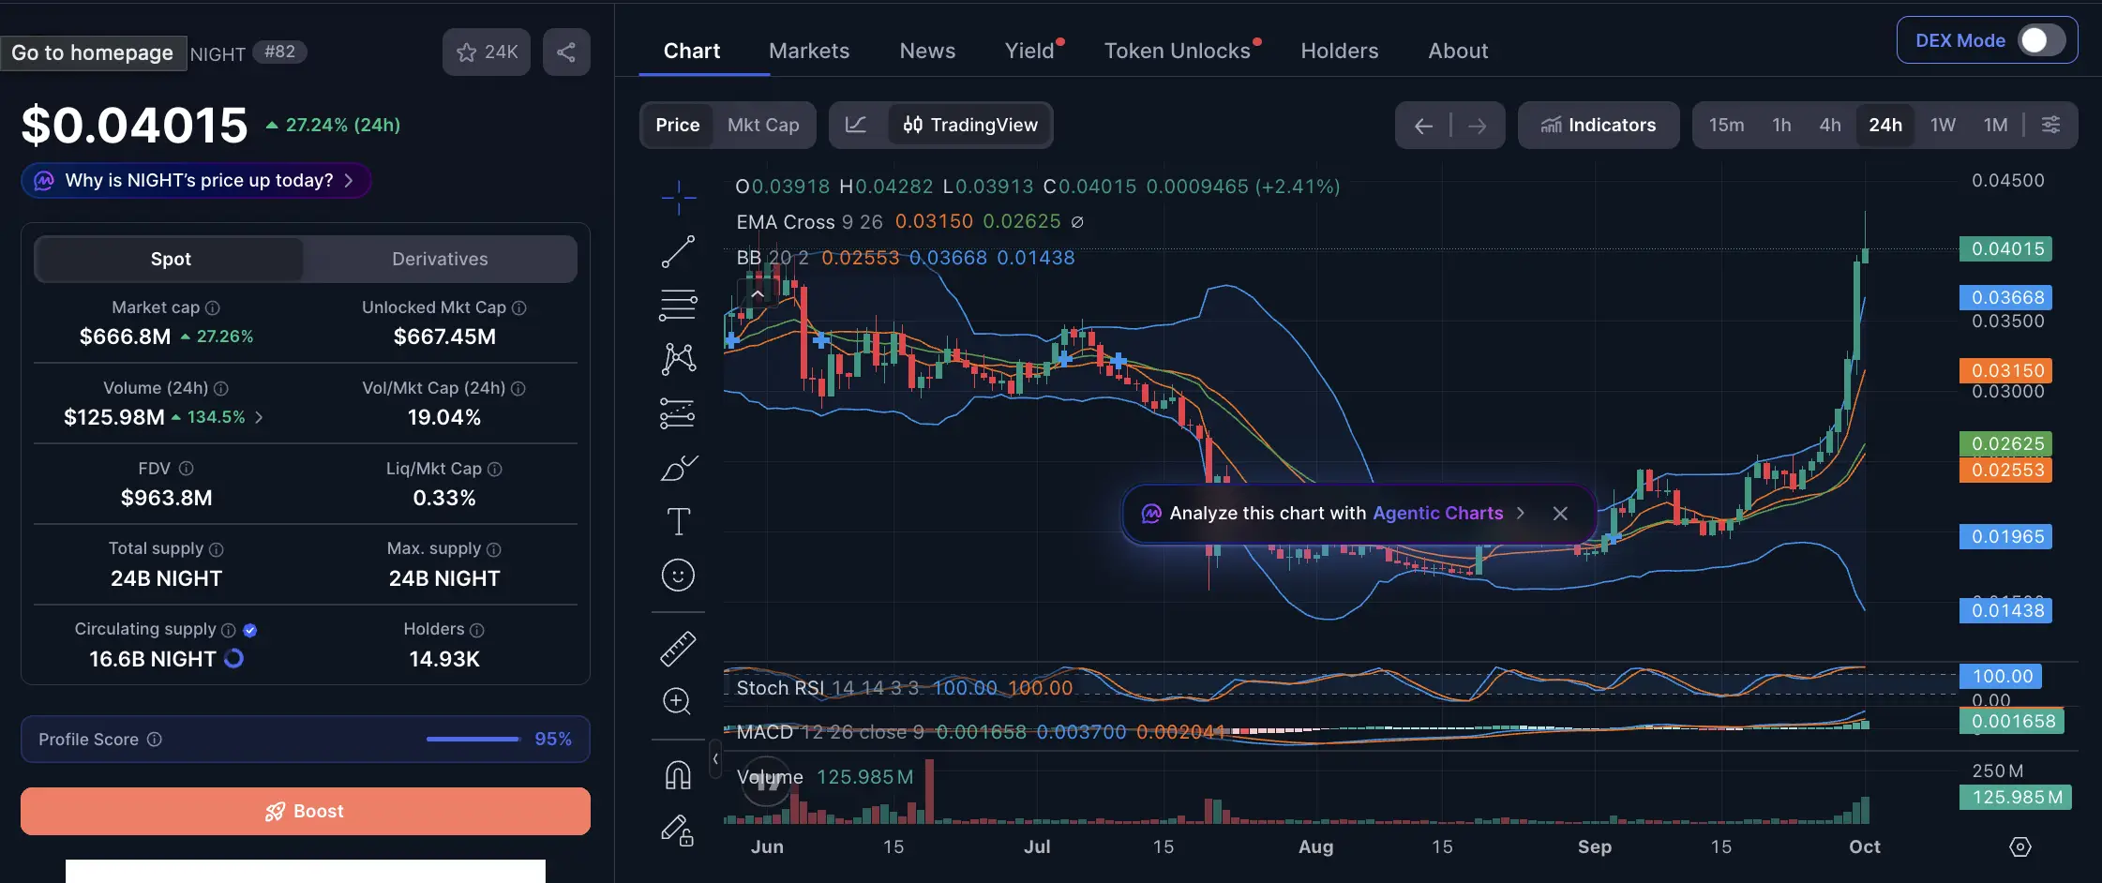This screenshot has width=2102, height=883.
Task: Select the text annotation tool
Action: [678, 521]
